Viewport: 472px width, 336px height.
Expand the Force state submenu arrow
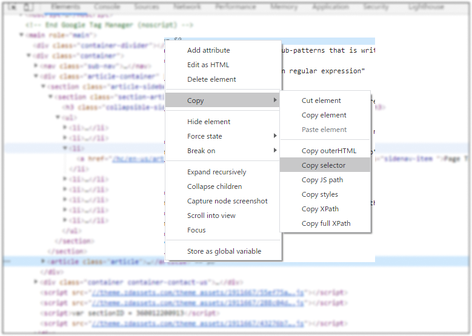275,136
